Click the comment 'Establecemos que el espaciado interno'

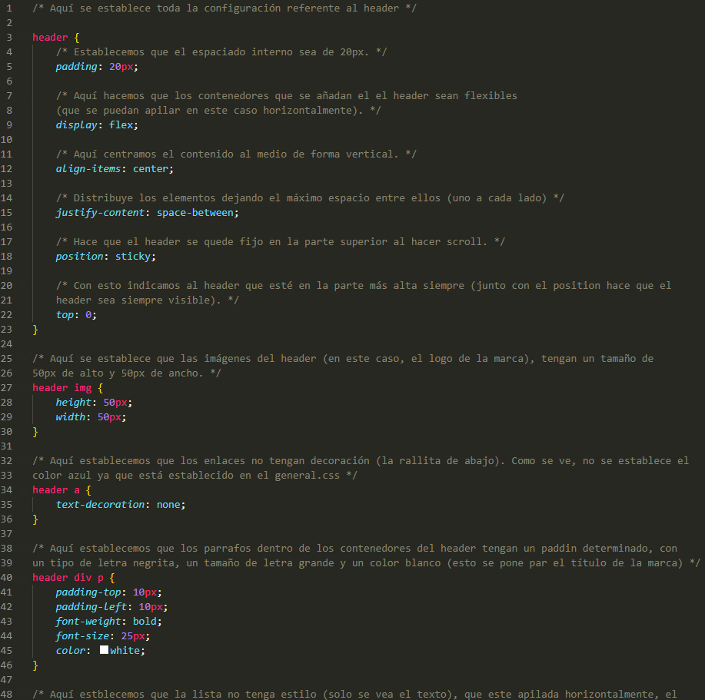221,52
